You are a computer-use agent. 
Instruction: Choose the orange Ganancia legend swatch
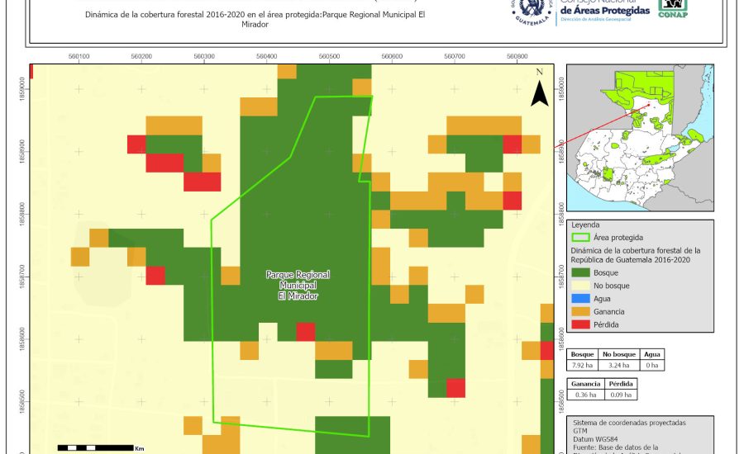[x=580, y=312]
